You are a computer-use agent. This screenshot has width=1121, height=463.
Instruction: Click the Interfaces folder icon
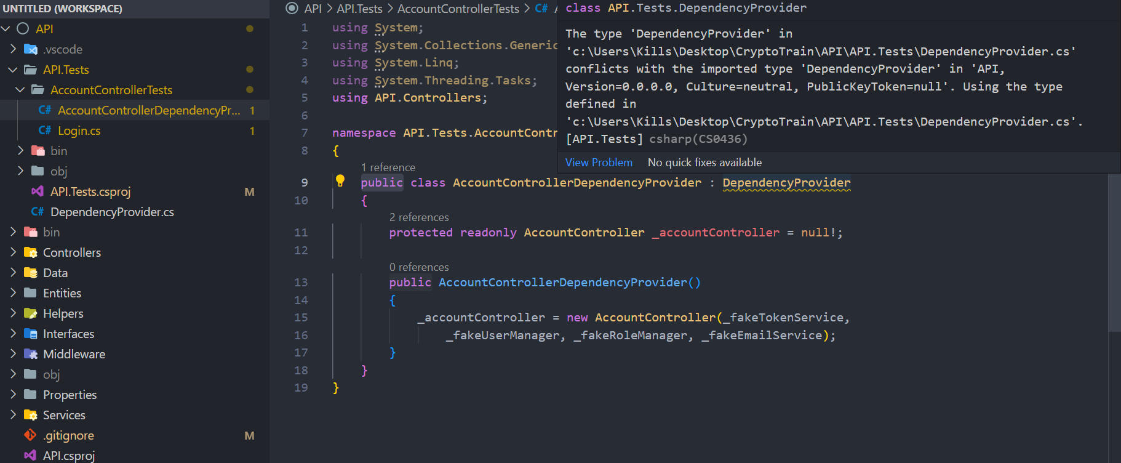[31, 334]
